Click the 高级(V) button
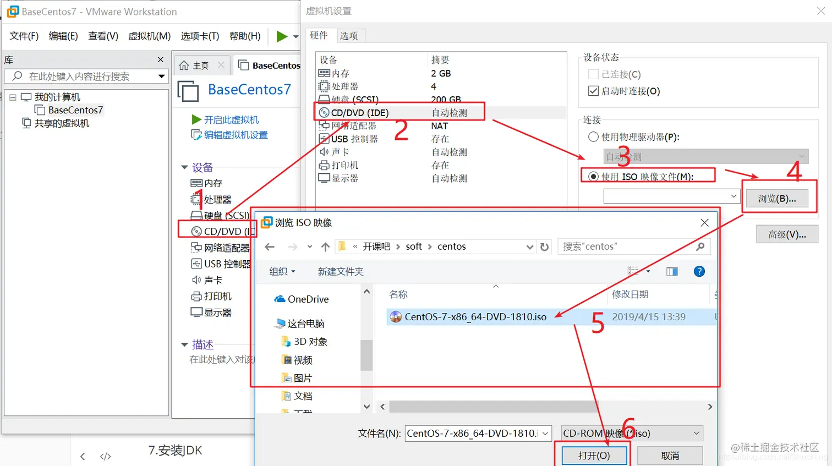The width and height of the screenshot is (832, 466). tap(787, 233)
